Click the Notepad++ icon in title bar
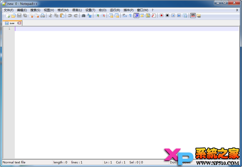242x167 pixels. point(4,4)
